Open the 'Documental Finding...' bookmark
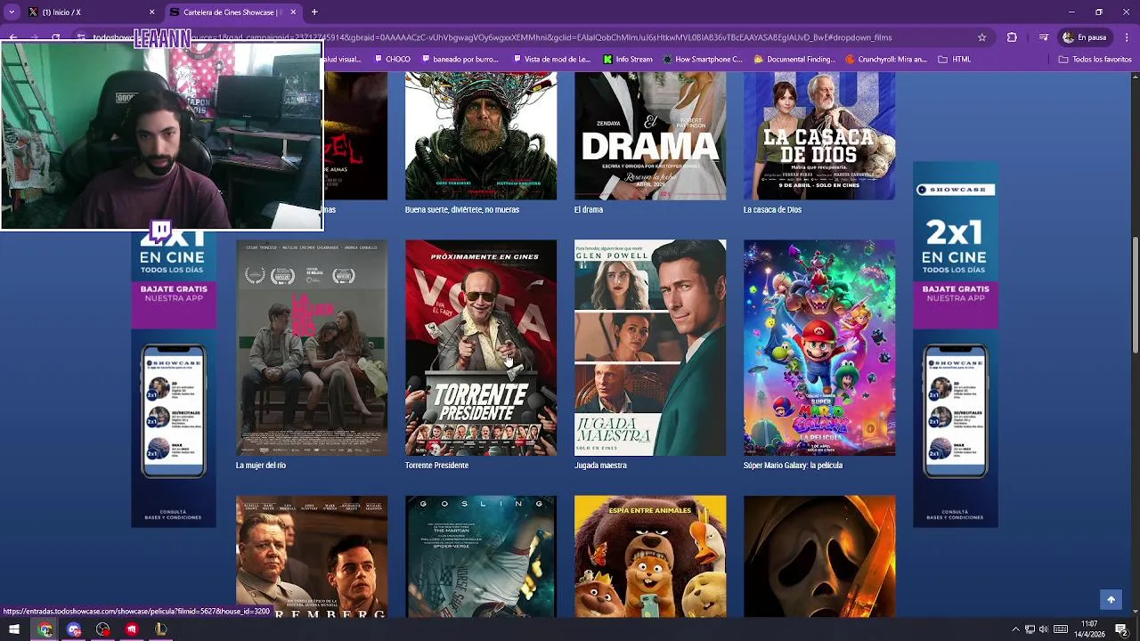This screenshot has height=641, width=1140. 794,60
